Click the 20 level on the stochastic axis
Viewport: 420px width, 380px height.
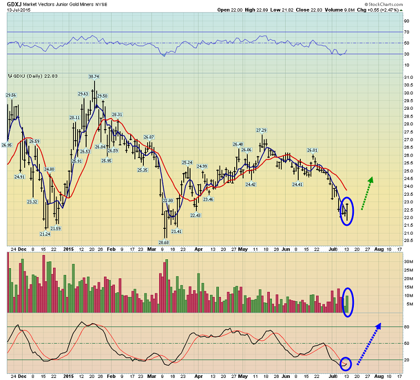tap(406, 360)
